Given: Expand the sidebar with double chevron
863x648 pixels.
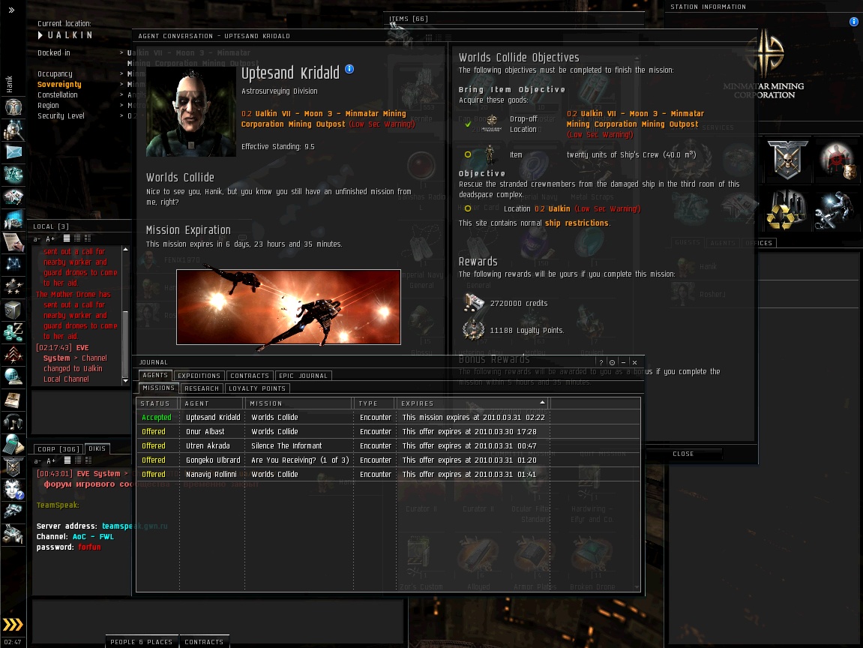Looking at the screenshot, I should pyautogui.click(x=12, y=10).
